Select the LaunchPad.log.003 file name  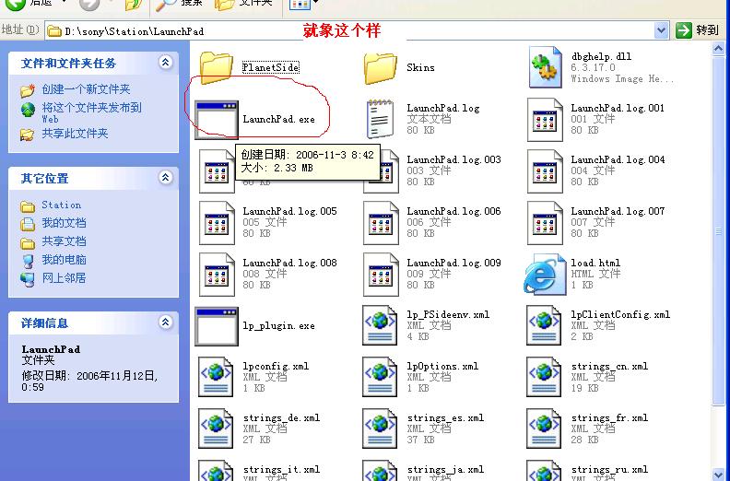click(453, 159)
